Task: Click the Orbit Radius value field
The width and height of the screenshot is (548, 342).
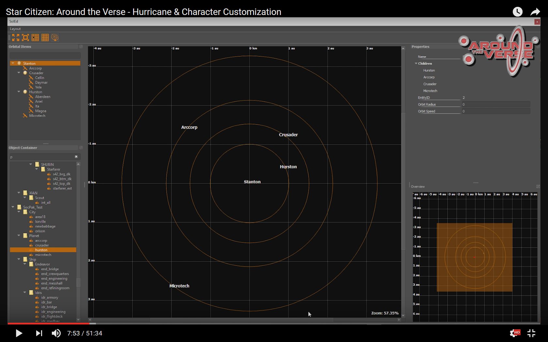Action: (x=496, y=105)
